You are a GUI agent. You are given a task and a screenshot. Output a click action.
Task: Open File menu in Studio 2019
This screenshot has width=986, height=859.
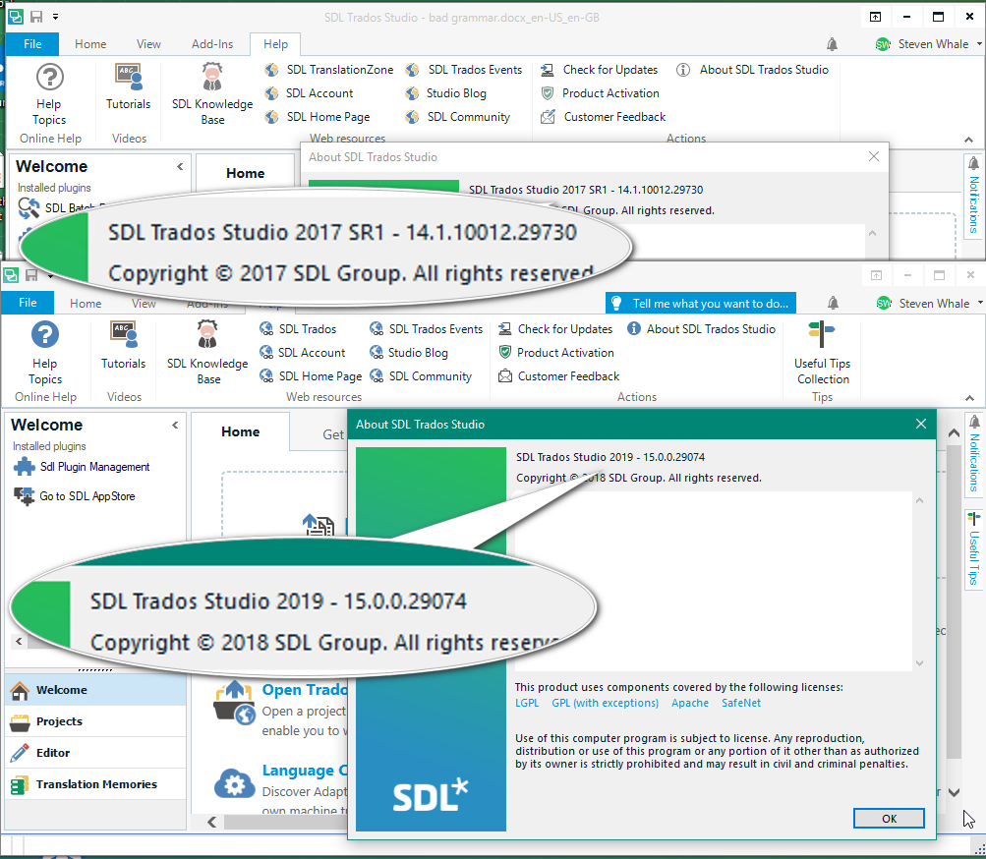click(x=28, y=303)
